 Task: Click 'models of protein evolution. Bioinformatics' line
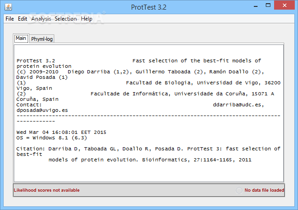pos(150,160)
